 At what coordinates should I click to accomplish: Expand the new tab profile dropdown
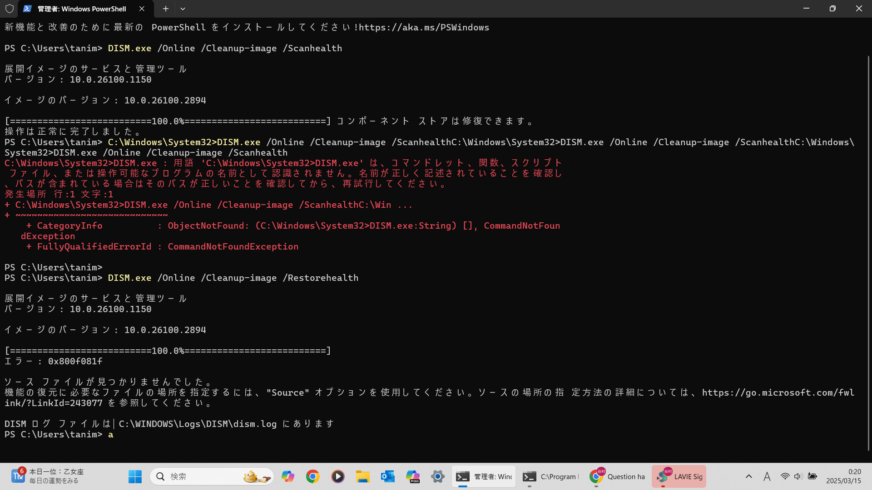coord(183,9)
